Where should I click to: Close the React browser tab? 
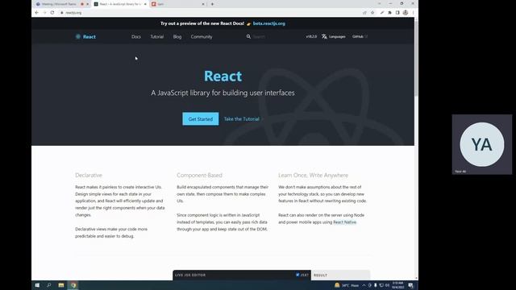pyautogui.click(x=145, y=4)
